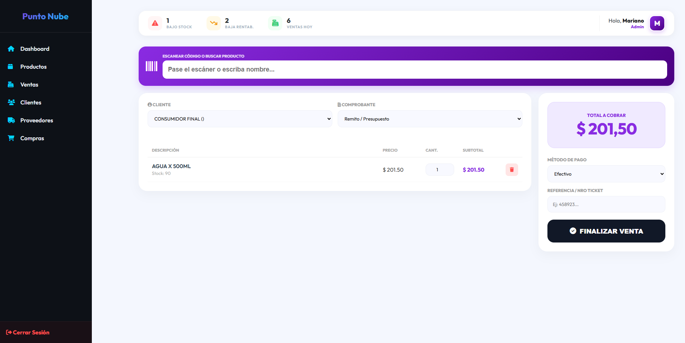
Task: Click the Stock: 90 text
Action: 161,173
